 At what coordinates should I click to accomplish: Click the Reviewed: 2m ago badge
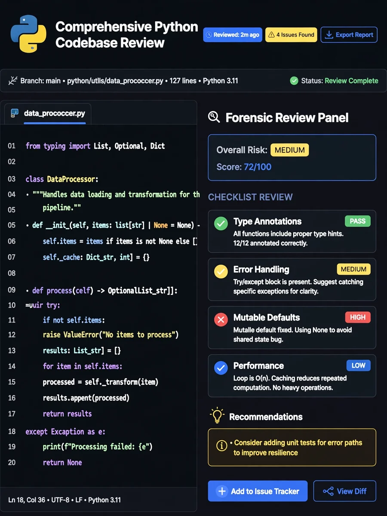tap(233, 35)
